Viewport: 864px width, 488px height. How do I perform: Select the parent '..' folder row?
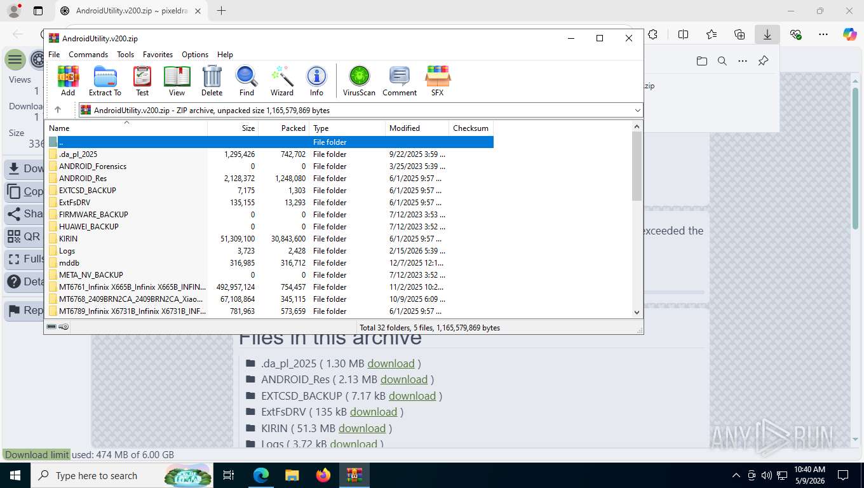[x=270, y=142]
